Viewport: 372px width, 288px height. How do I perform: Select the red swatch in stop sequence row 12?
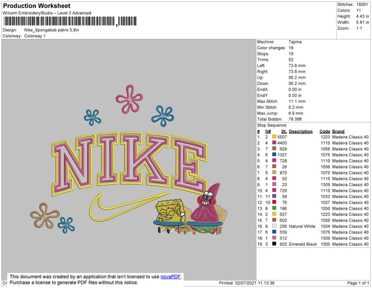pyautogui.click(x=274, y=202)
